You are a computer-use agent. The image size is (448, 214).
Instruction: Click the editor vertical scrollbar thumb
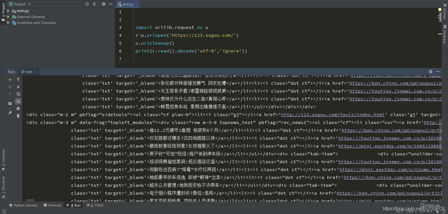(440, 17)
